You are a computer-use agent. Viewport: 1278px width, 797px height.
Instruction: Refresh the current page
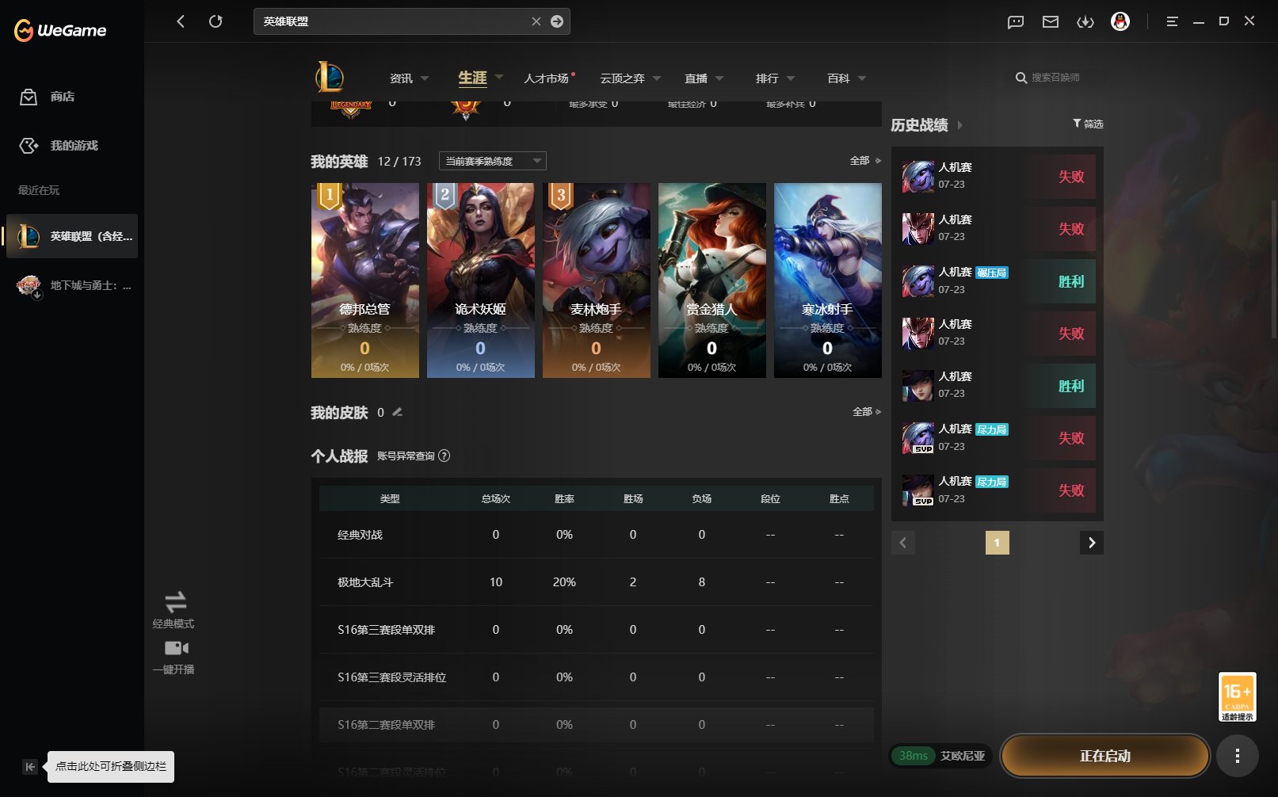[x=216, y=21]
